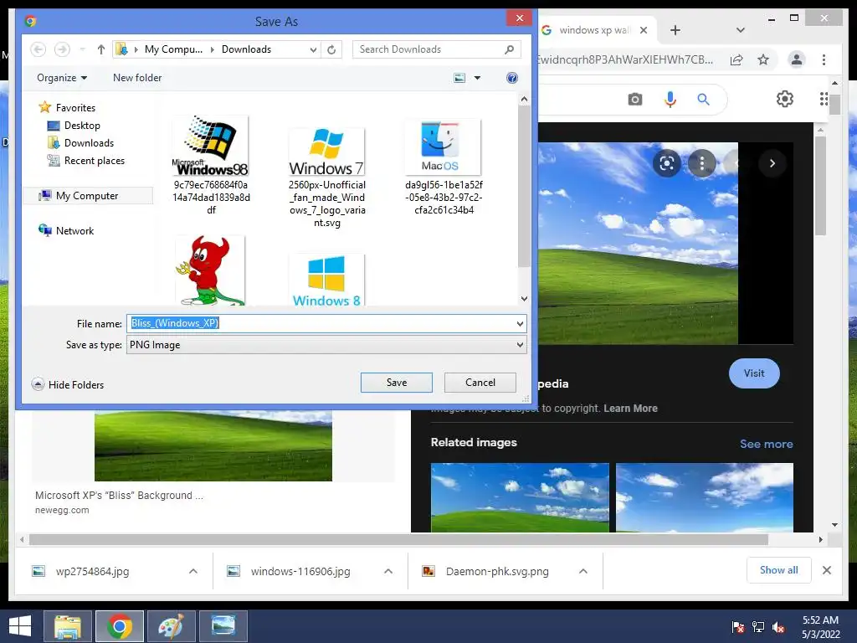Click the Google search magnifier icon
Viewport: 857px width, 643px height.
coord(703,100)
